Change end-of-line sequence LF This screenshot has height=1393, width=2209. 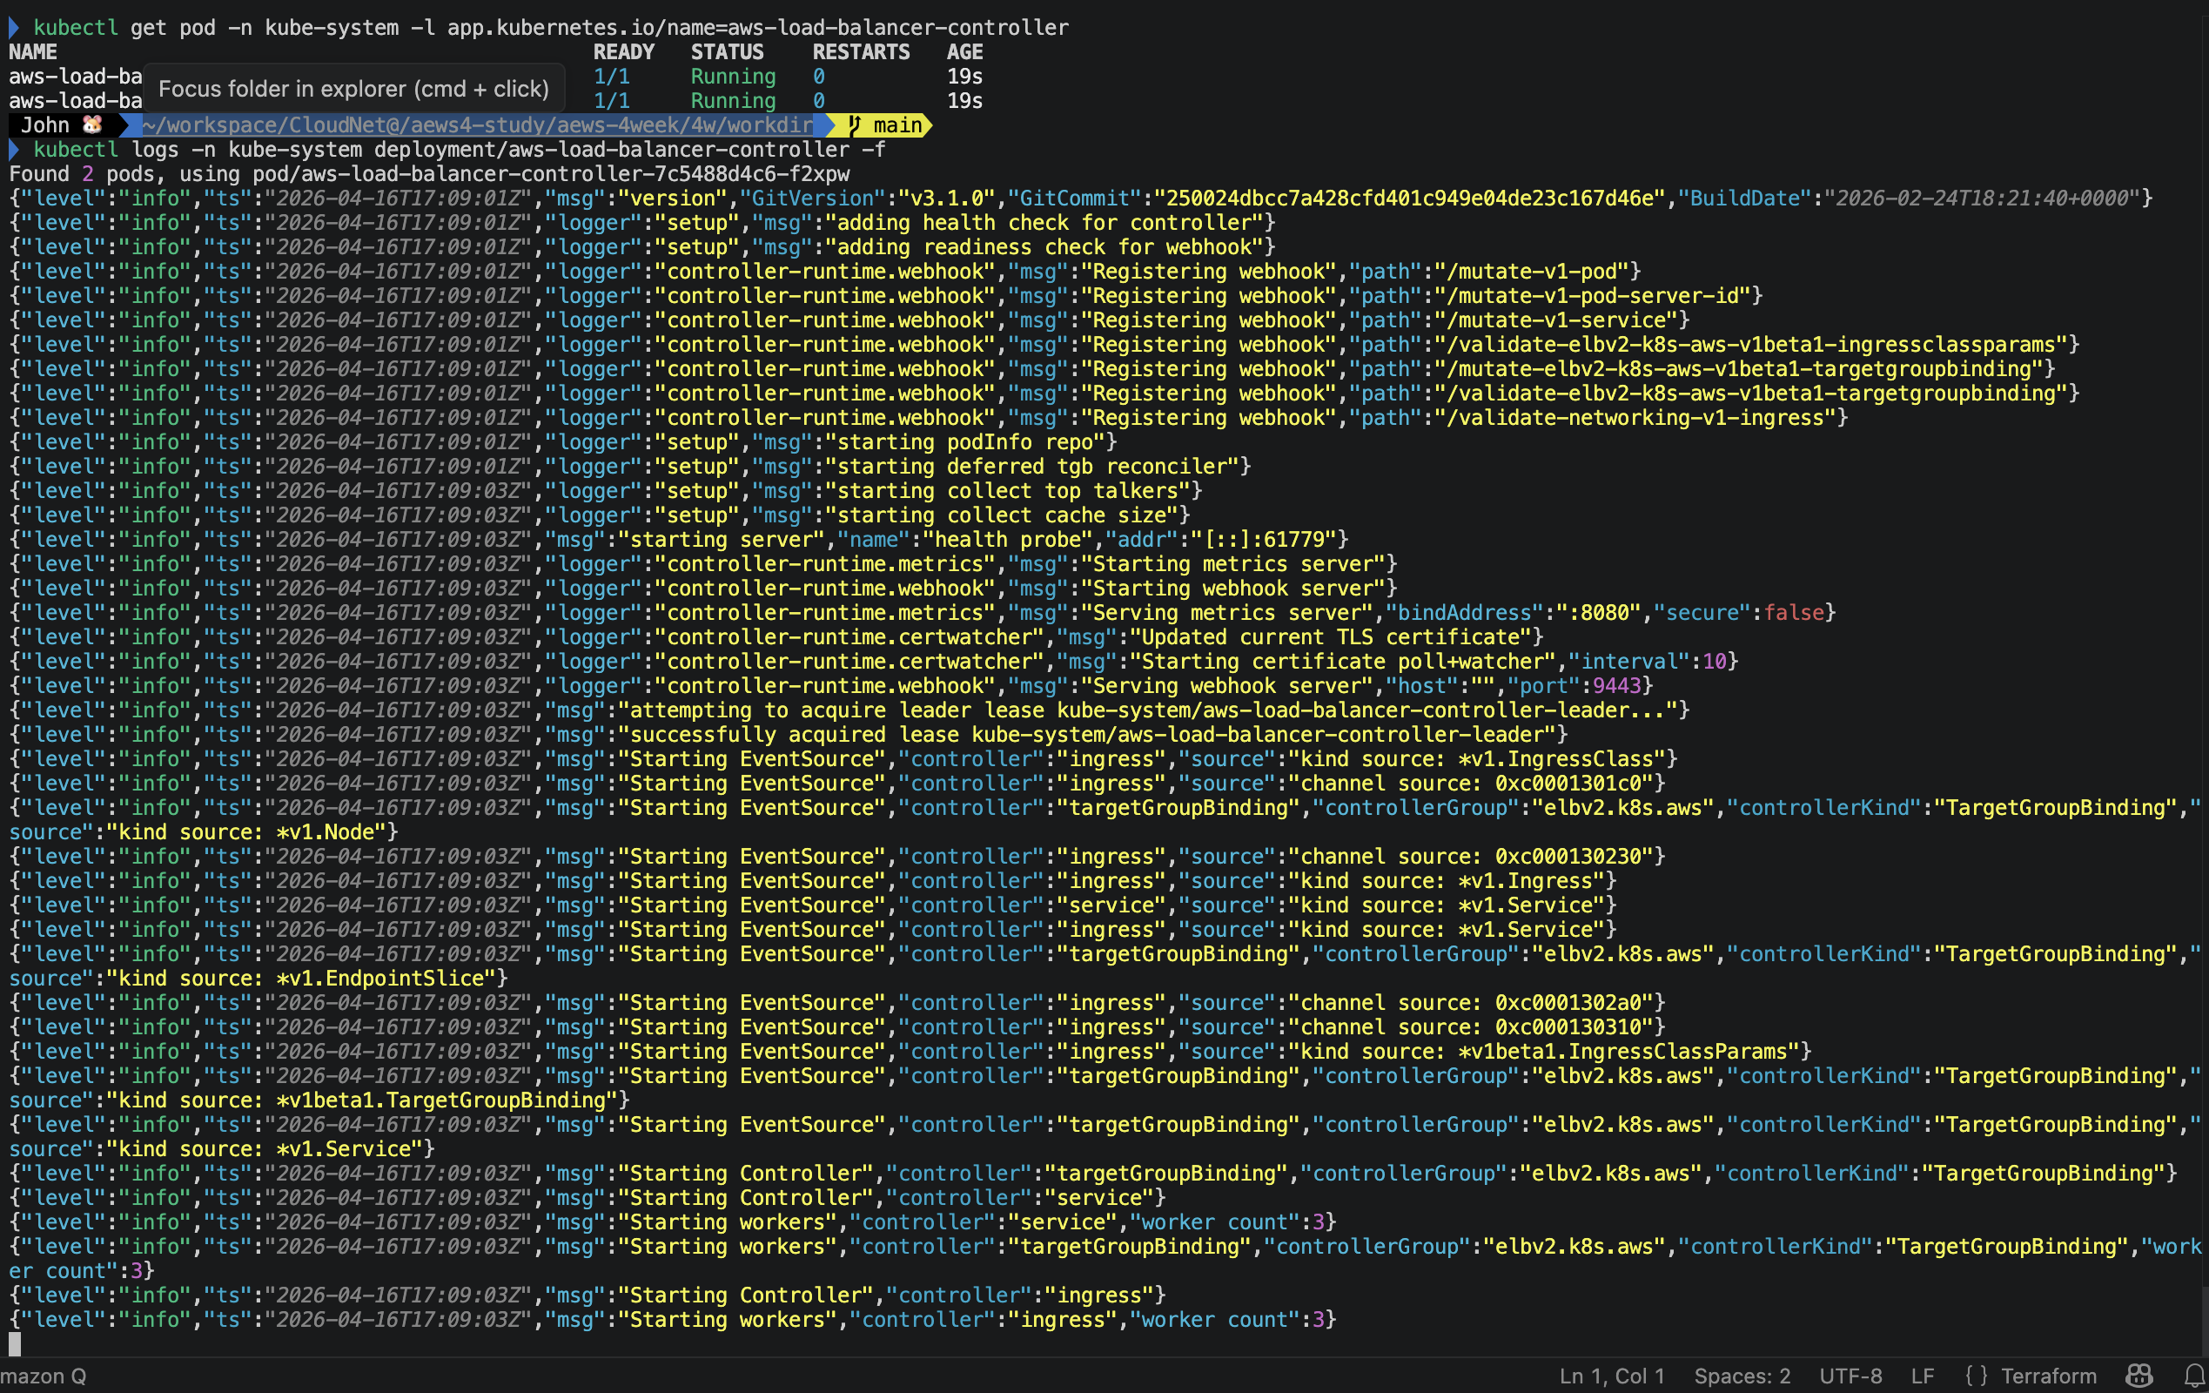point(1922,1376)
